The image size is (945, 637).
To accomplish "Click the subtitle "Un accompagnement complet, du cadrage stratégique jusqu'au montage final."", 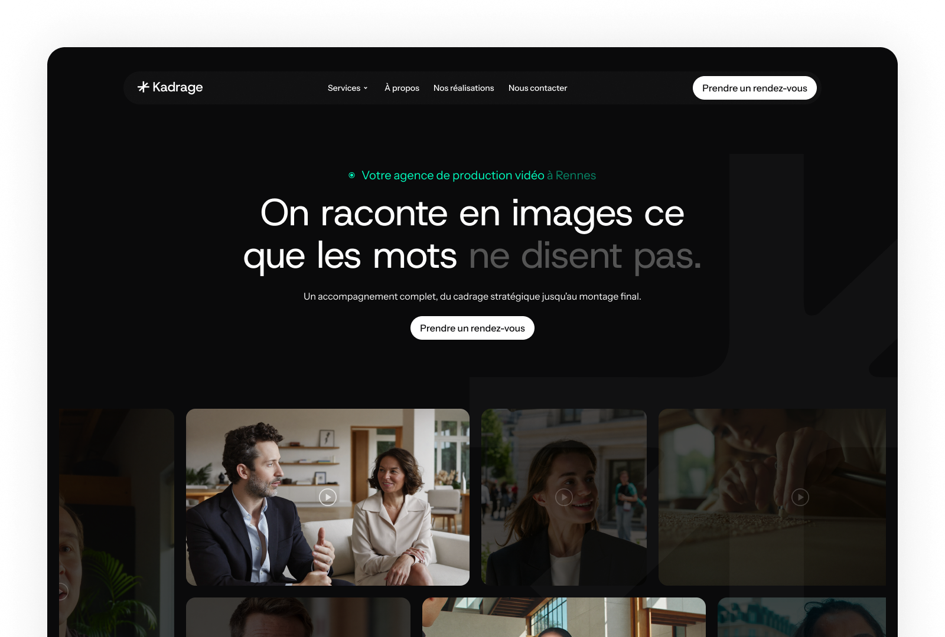I will click(x=472, y=296).
